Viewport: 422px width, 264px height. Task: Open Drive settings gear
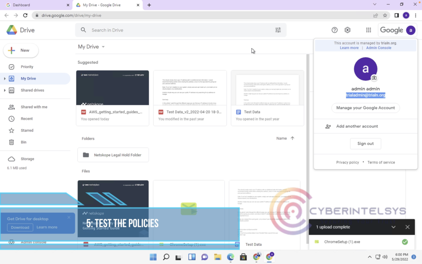347,30
